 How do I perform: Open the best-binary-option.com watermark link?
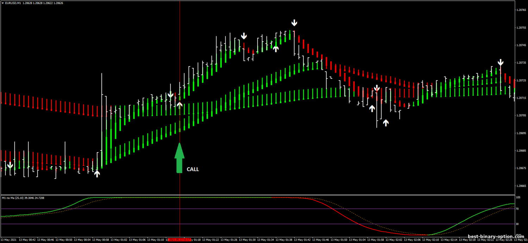pyautogui.click(x=496, y=237)
